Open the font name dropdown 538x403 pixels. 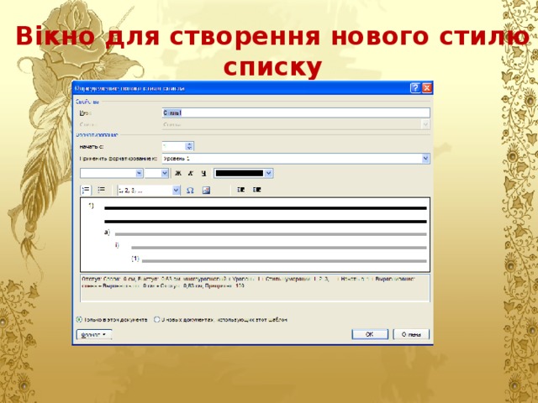[139, 174]
